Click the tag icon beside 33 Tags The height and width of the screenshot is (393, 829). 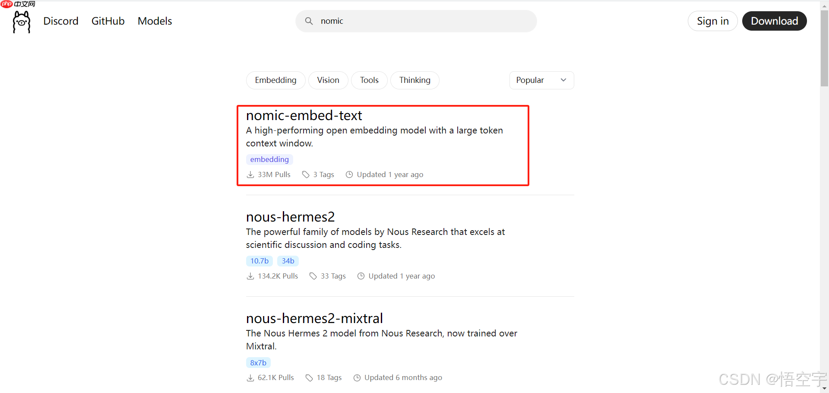click(x=313, y=276)
